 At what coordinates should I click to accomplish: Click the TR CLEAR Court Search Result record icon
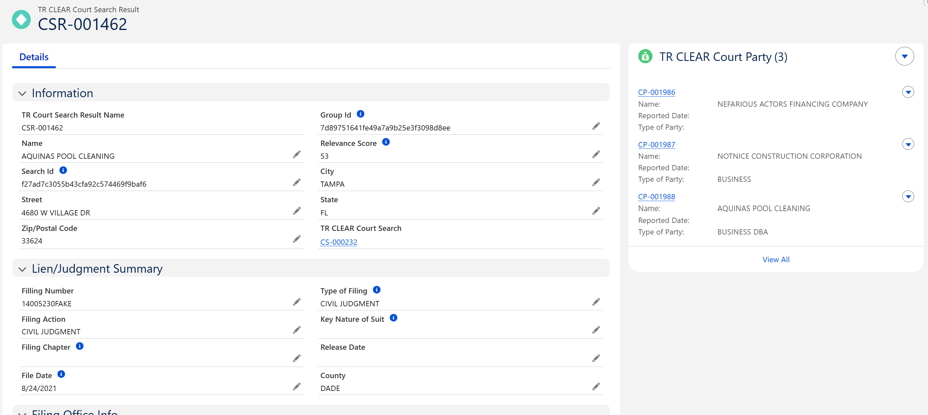coord(21,19)
